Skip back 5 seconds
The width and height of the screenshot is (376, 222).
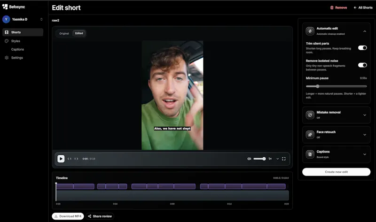point(70,159)
